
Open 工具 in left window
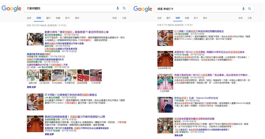(x=124, y=18)
